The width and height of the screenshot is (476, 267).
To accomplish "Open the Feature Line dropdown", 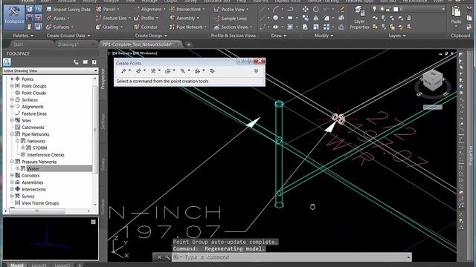I will pos(113,18).
